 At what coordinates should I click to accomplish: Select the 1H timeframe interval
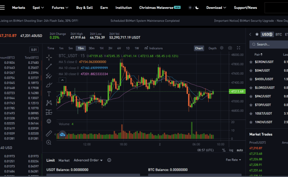(101, 48)
